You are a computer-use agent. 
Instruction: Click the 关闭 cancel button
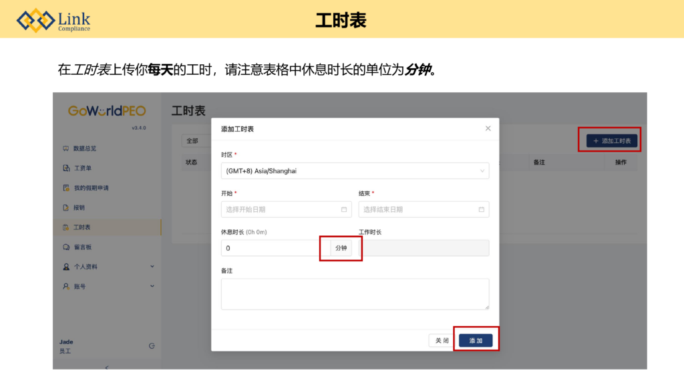click(442, 341)
